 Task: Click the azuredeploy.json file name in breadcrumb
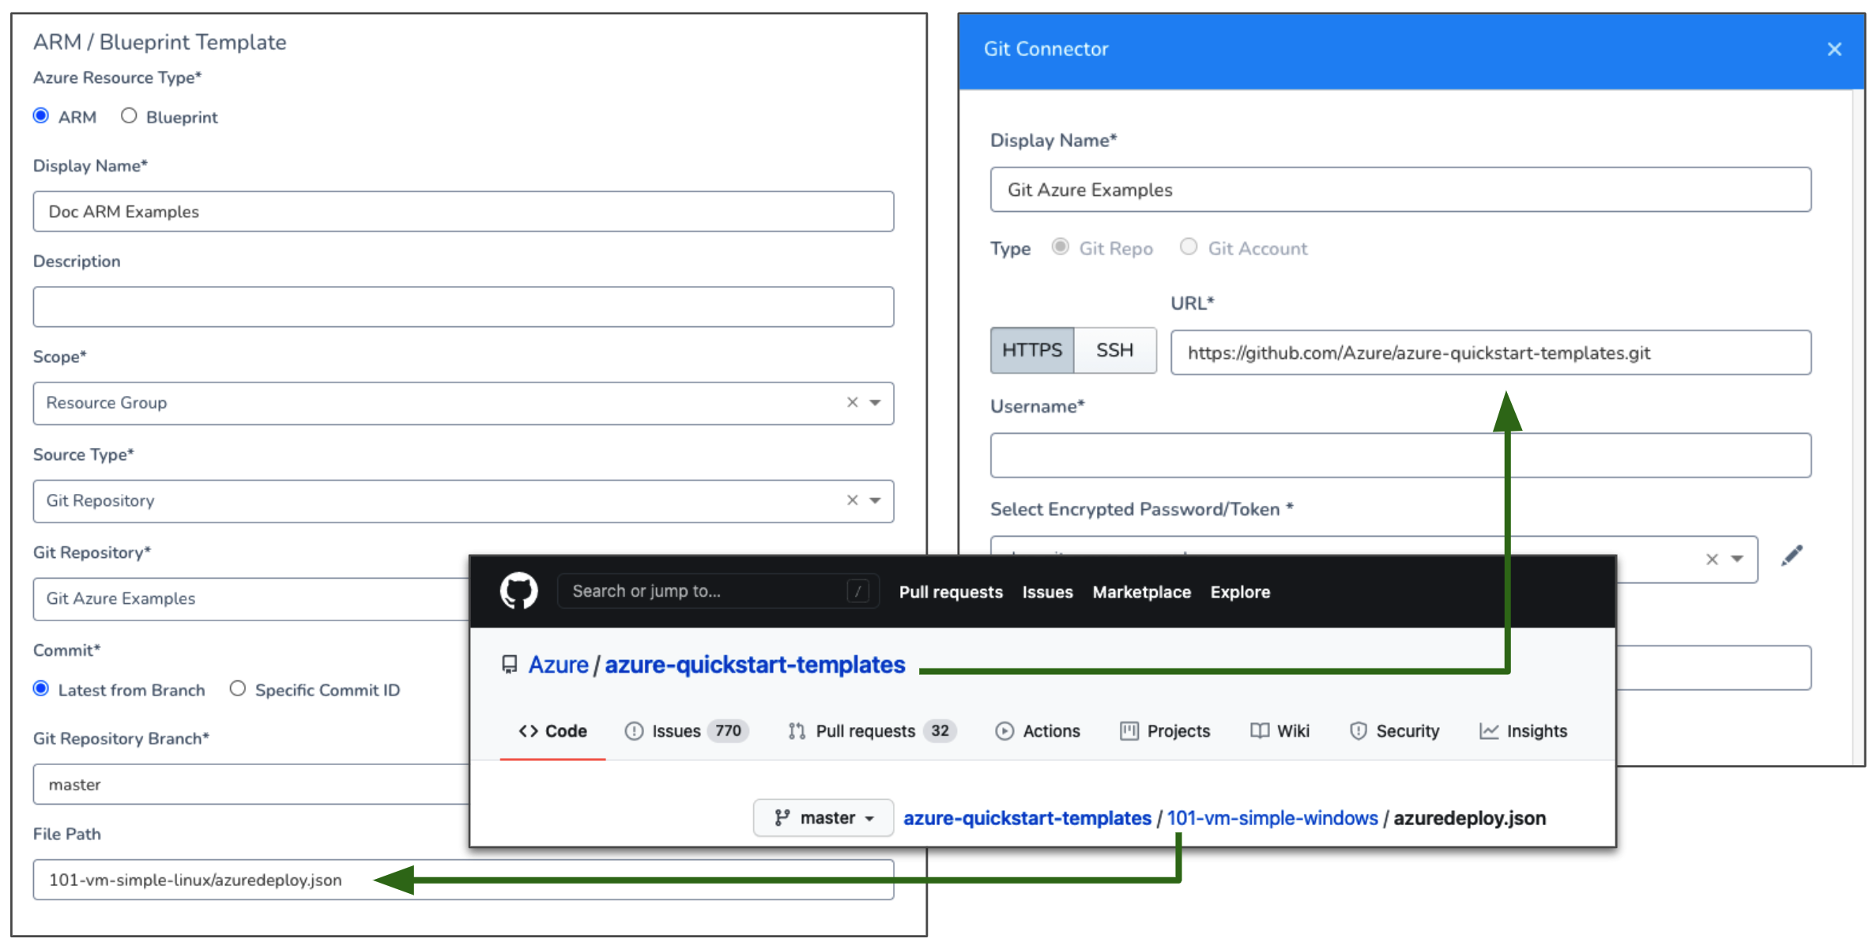click(x=1469, y=818)
